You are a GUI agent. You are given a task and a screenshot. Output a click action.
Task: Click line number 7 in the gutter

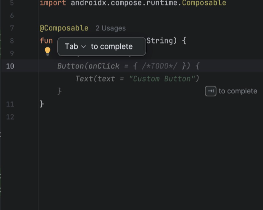pyautogui.click(x=12, y=28)
